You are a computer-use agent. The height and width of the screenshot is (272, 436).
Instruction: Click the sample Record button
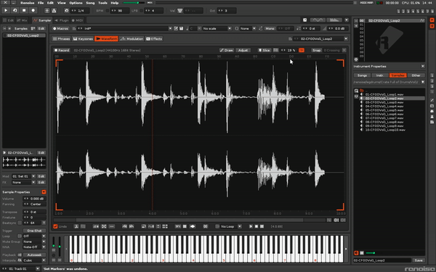62,50
